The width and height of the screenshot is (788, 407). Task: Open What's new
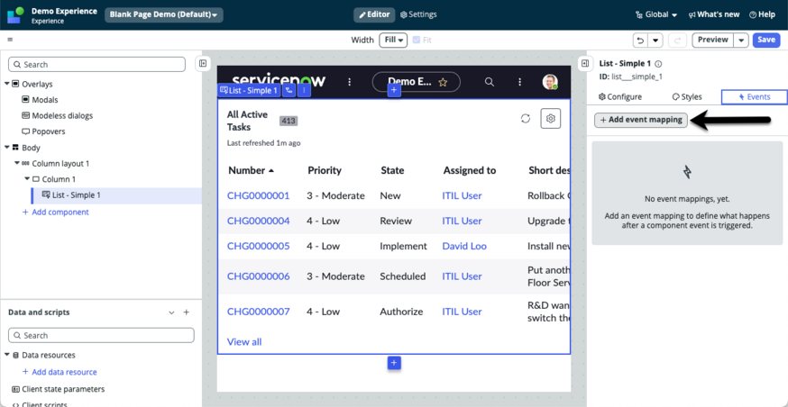point(714,14)
